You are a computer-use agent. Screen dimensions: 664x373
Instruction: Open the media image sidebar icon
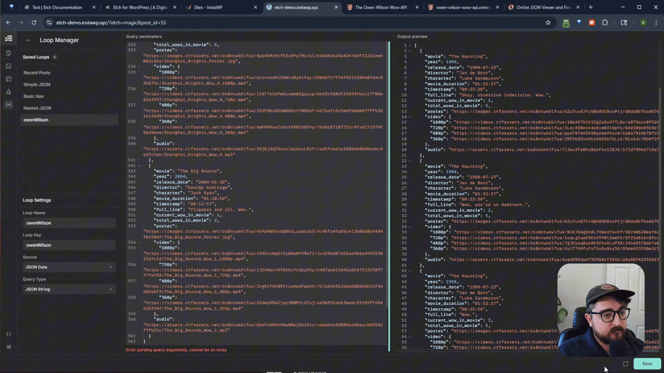(9, 66)
